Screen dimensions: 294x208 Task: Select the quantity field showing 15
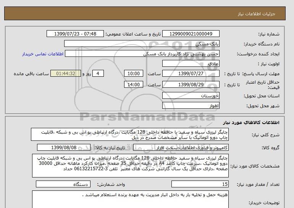(x=200, y=184)
